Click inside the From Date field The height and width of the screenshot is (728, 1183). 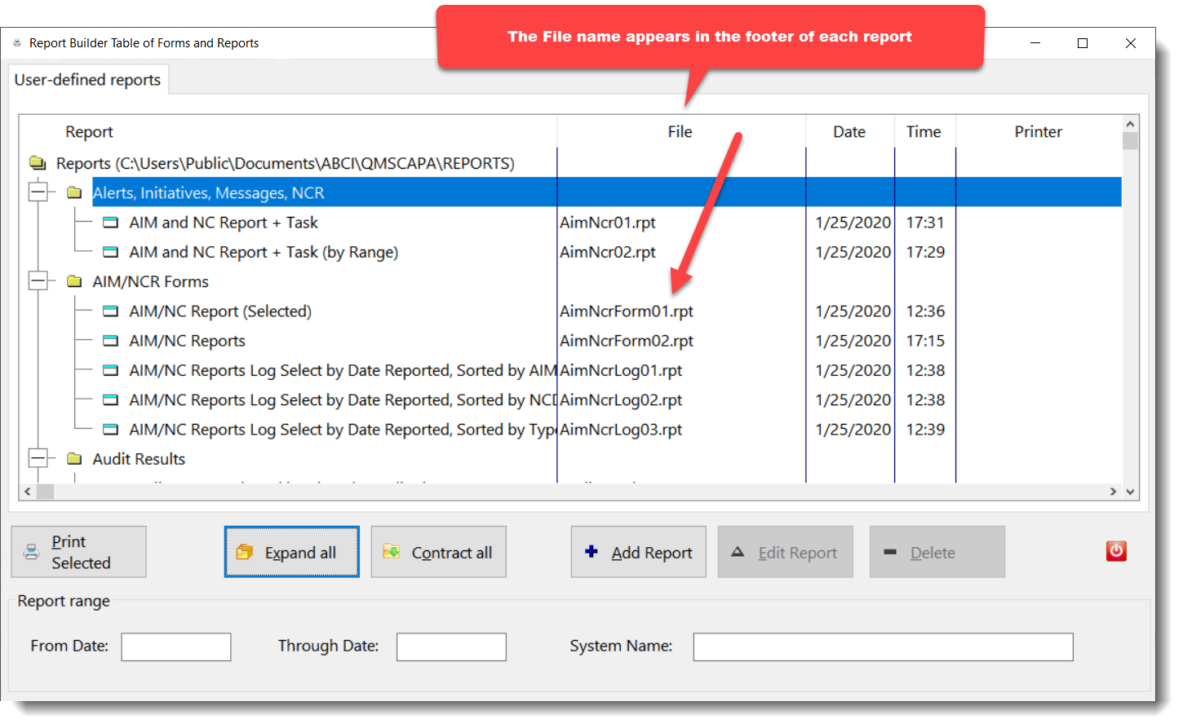[175, 646]
